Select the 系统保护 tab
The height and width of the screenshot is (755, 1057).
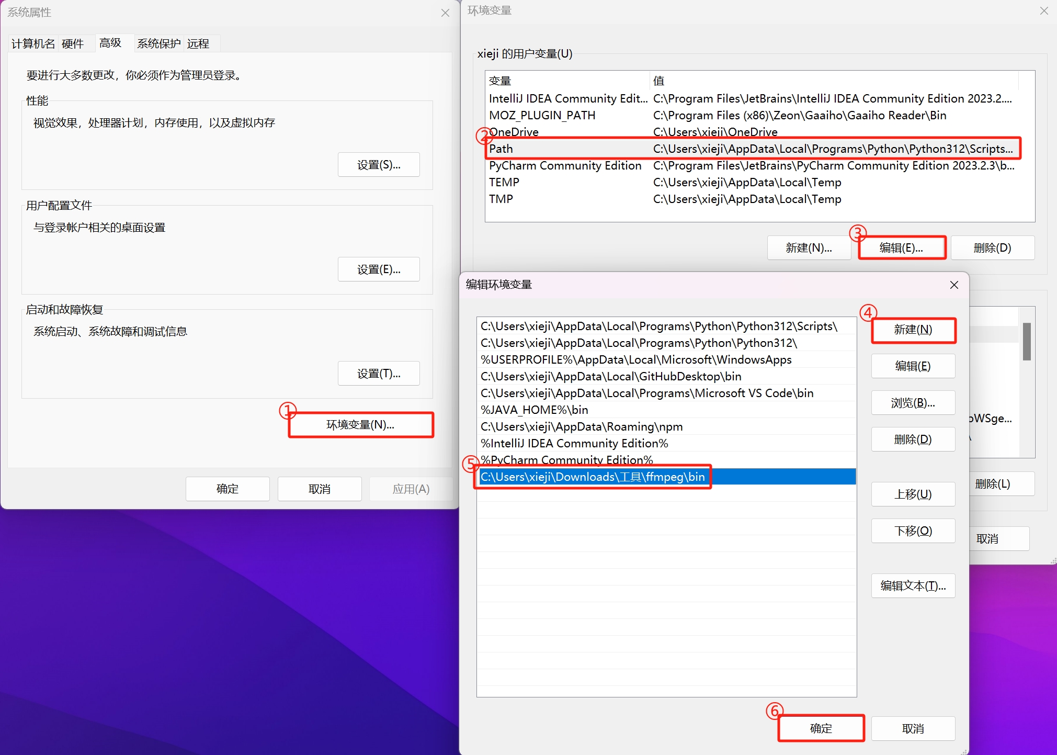coord(158,43)
